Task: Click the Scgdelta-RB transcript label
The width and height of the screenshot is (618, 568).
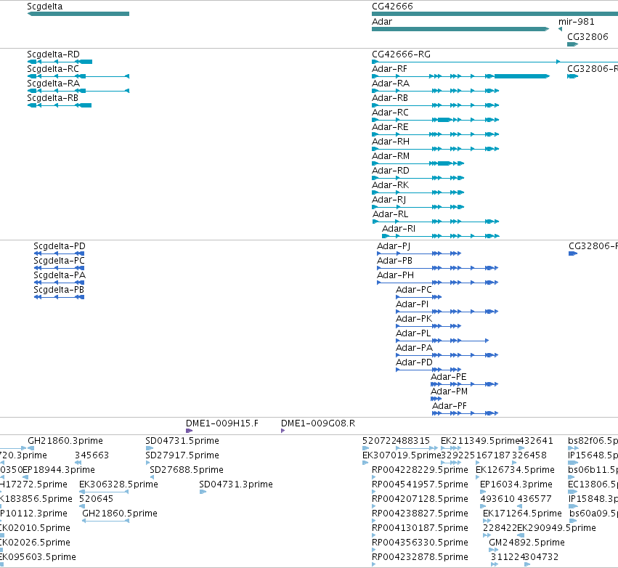Action: click(x=52, y=98)
